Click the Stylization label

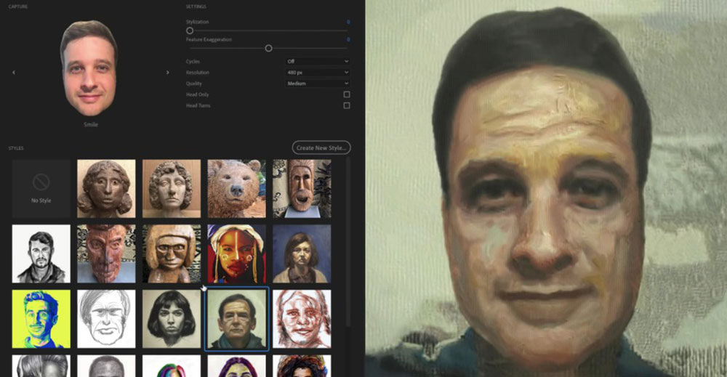(x=198, y=22)
